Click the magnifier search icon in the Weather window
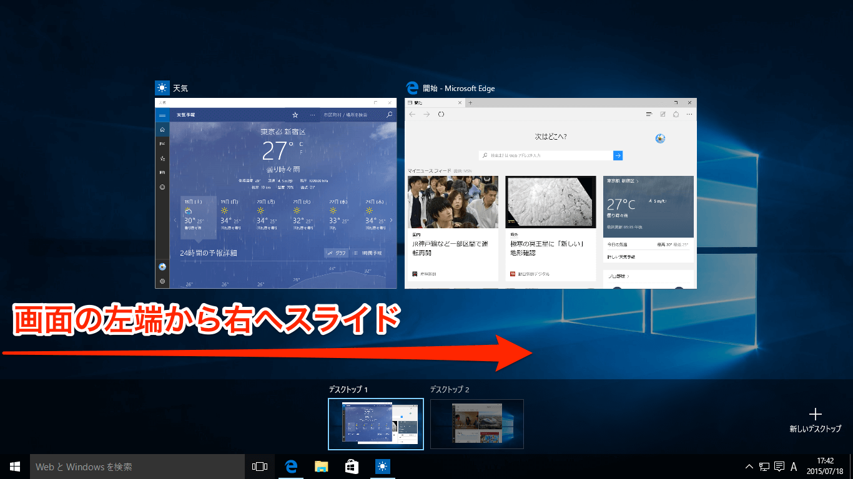This screenshot has height=479, width=853. click(x=390, y=115)
